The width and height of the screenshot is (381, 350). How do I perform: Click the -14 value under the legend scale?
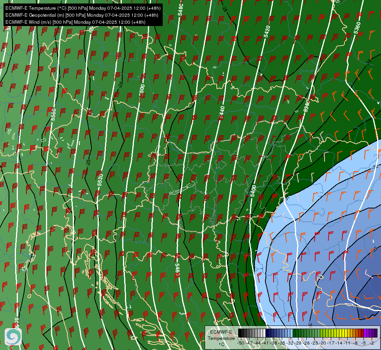coord(339,343)
